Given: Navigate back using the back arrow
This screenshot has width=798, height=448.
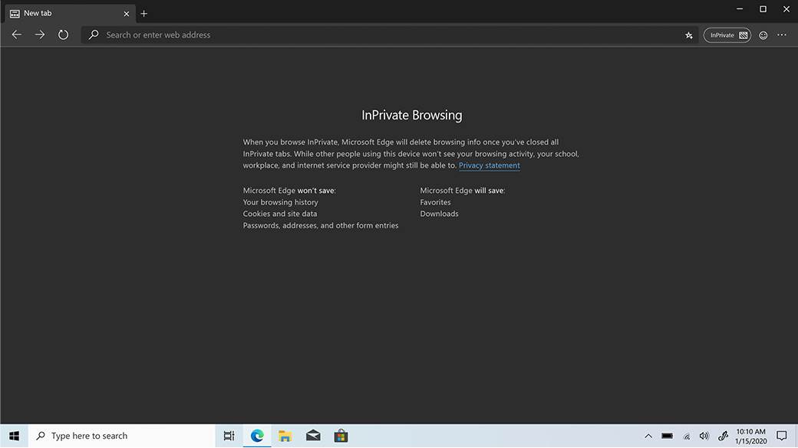Looking at the screenshot, I should click(16, 34).
